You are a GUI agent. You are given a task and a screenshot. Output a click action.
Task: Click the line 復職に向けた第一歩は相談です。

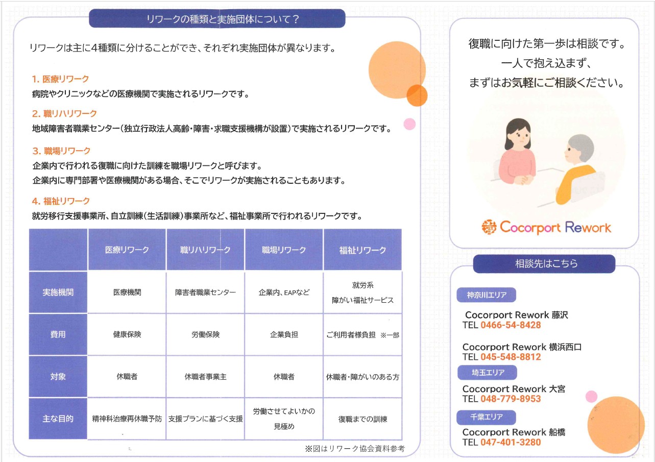pyautogui.click(x=547, y=44)
